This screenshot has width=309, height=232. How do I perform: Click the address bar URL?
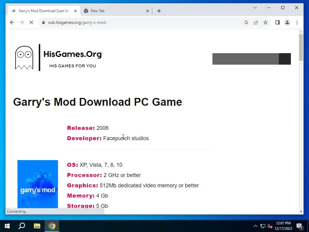pos(77,22)
